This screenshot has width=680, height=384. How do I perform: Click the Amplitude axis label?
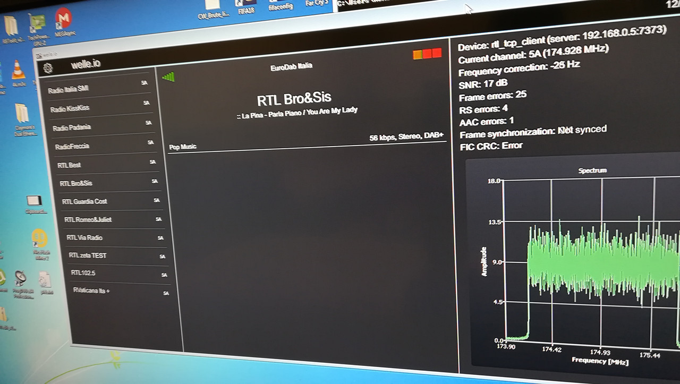click(484, 261)
